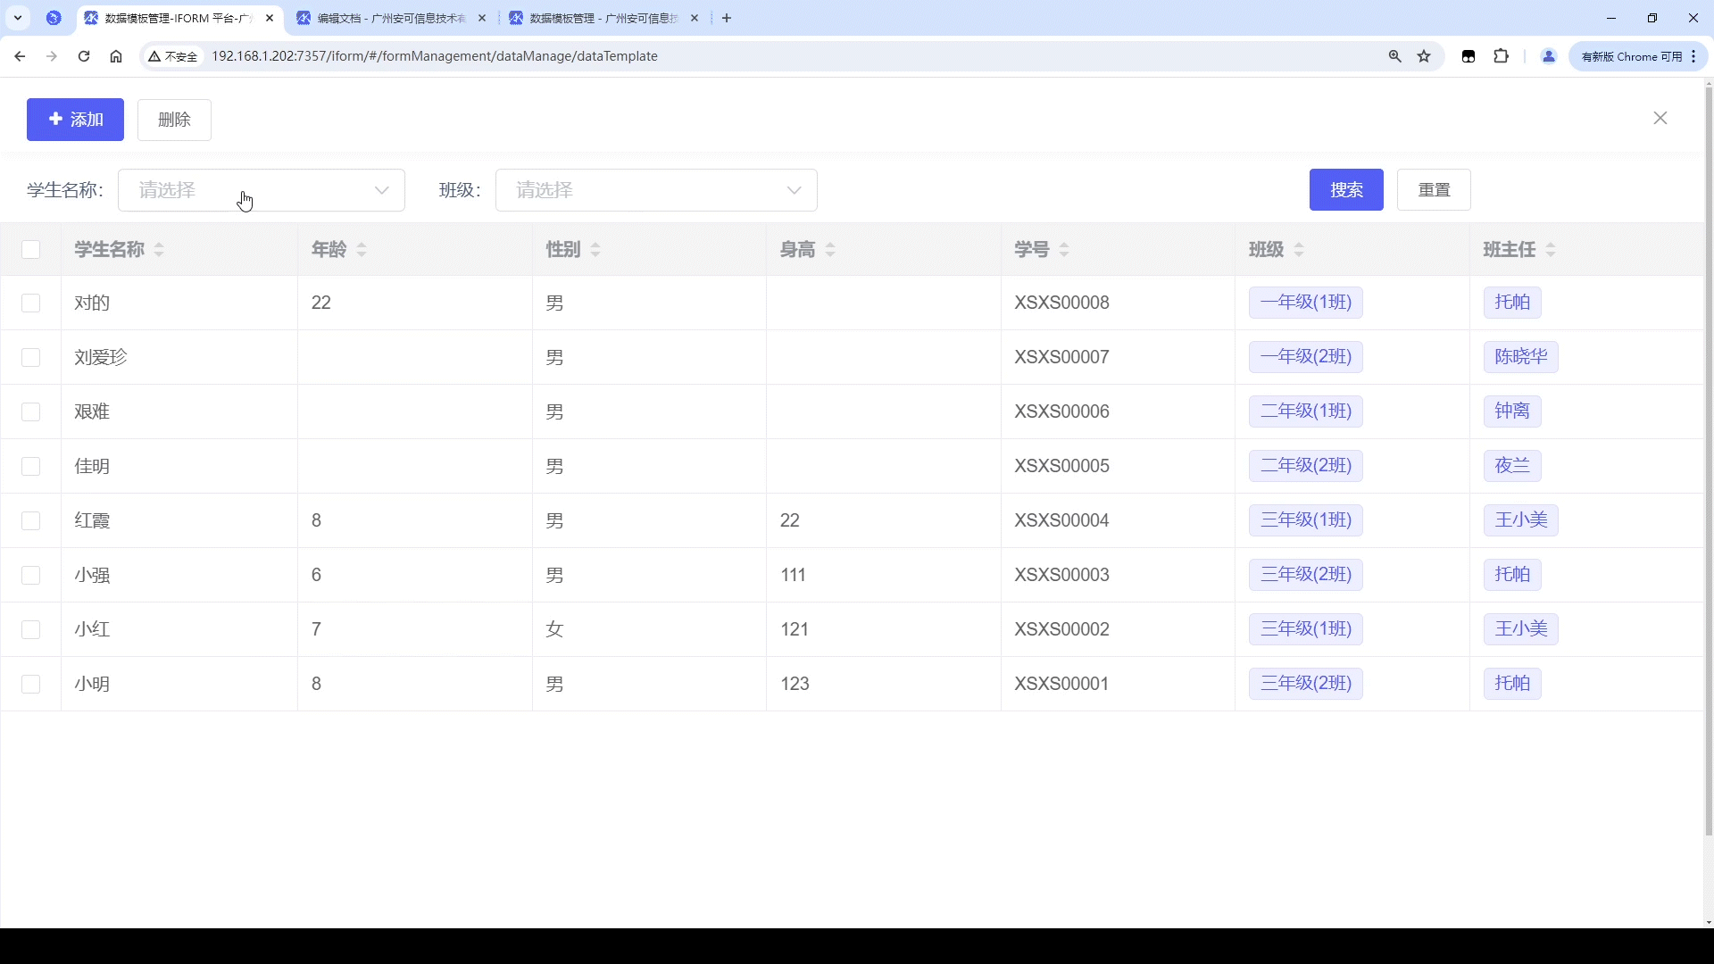Screen dimensions: 1714x964
Task: Sort the table by 年龄 column
Action: pyautogui.click(x=362, y=250)
